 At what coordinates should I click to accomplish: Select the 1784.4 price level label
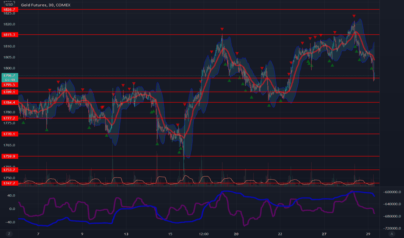tap(10, 103)
